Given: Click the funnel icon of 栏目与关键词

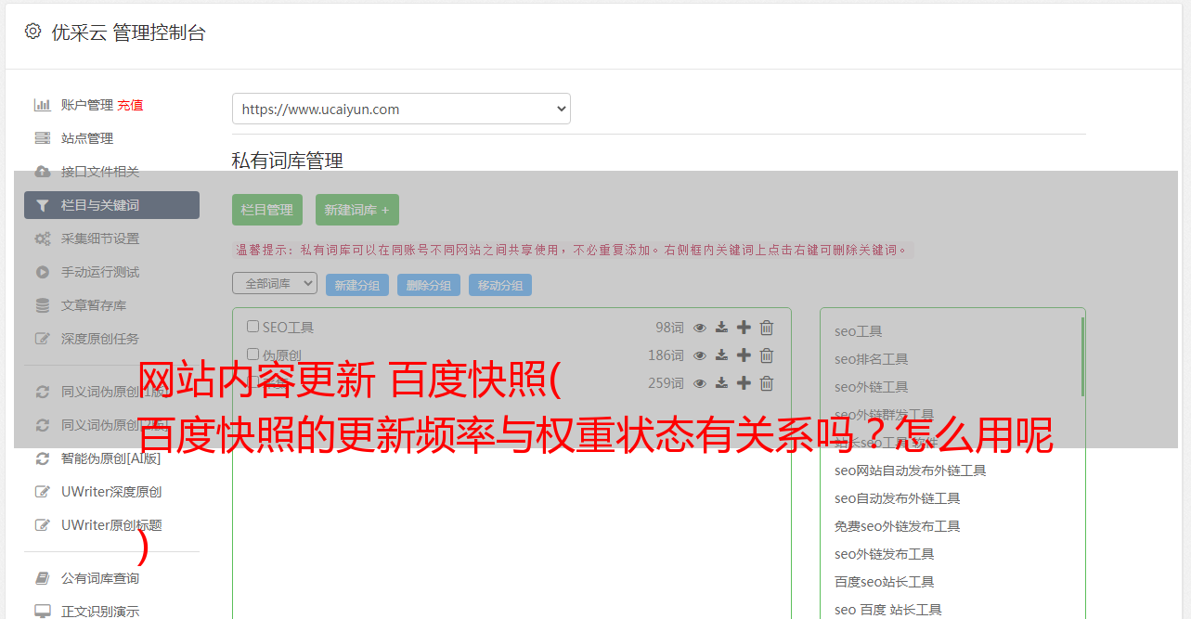Looking at the screenshot, I should click(x=42, y=205).
